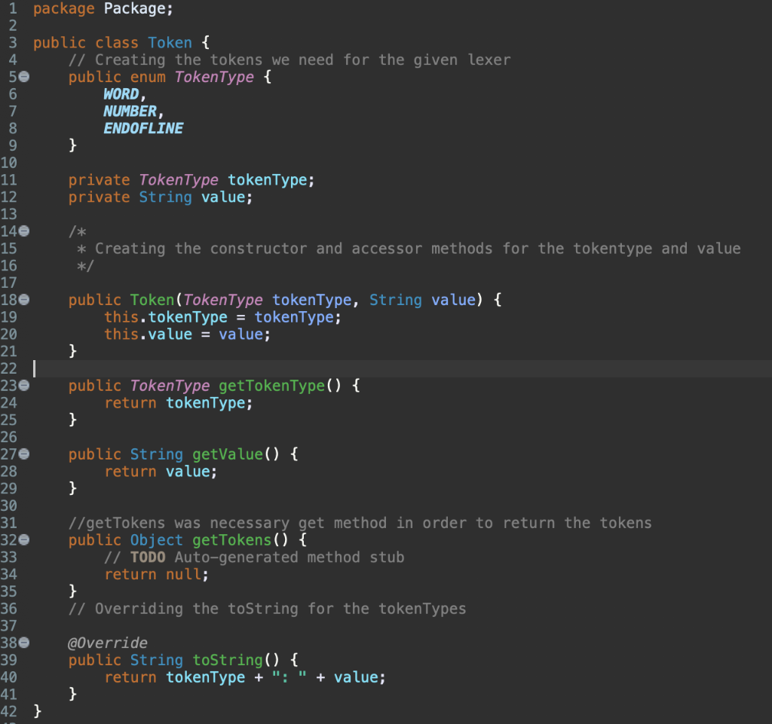
Task: Collapse the Token constructor fold on line 18
Action: point(23,299)
